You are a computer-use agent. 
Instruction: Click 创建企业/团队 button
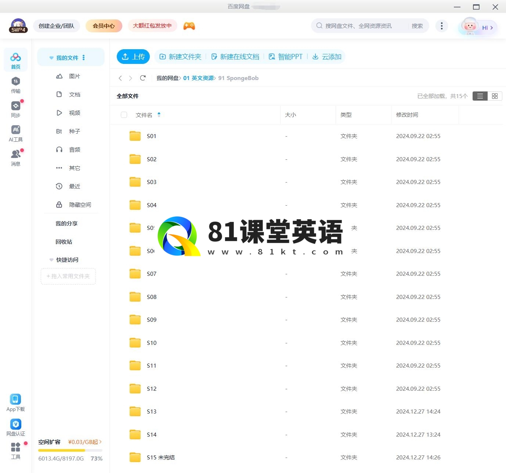(57, 26)
